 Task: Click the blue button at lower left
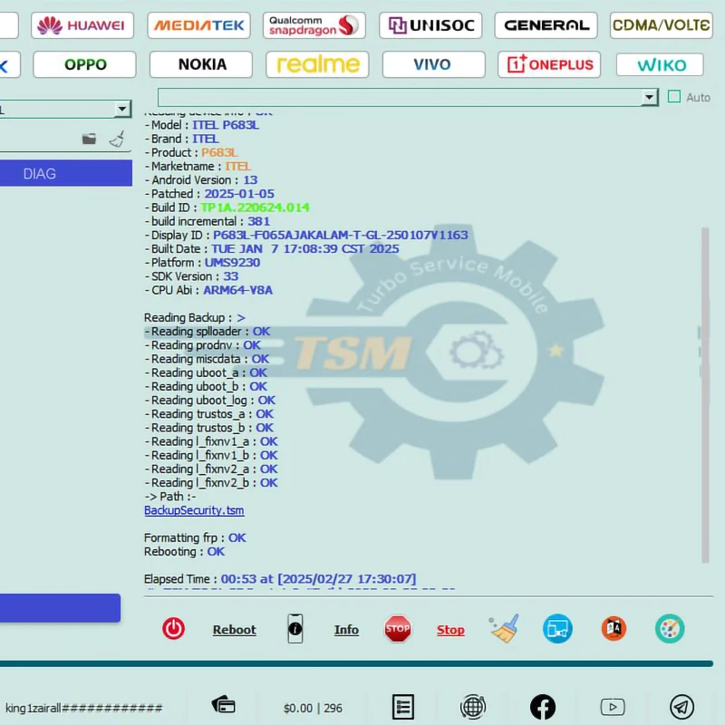coord(60,607)
